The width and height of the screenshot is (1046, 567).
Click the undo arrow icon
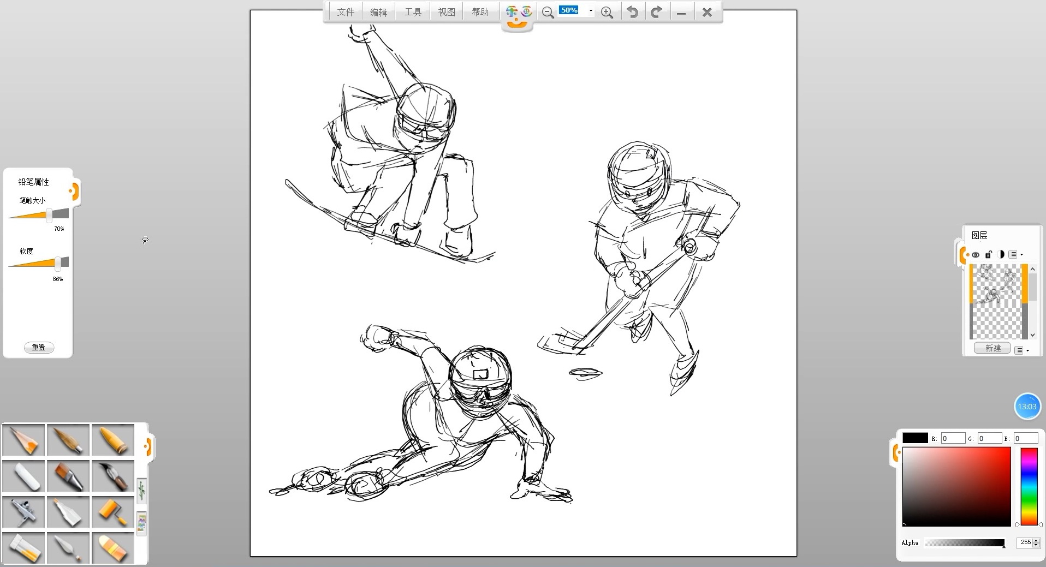click(632, 12)
